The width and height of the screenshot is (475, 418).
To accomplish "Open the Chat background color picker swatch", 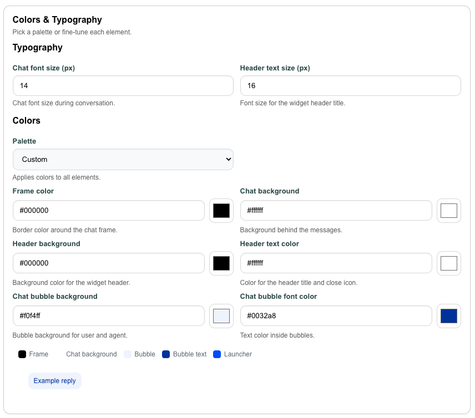I will [449, 211].
